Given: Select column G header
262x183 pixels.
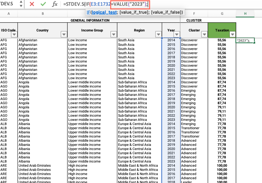Looking at the screenshot, I should pyautogui.click(x=222, y=14).
